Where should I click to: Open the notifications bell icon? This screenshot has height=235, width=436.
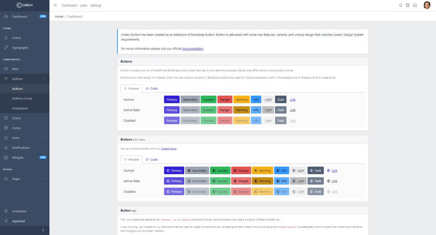pos(401,5)
